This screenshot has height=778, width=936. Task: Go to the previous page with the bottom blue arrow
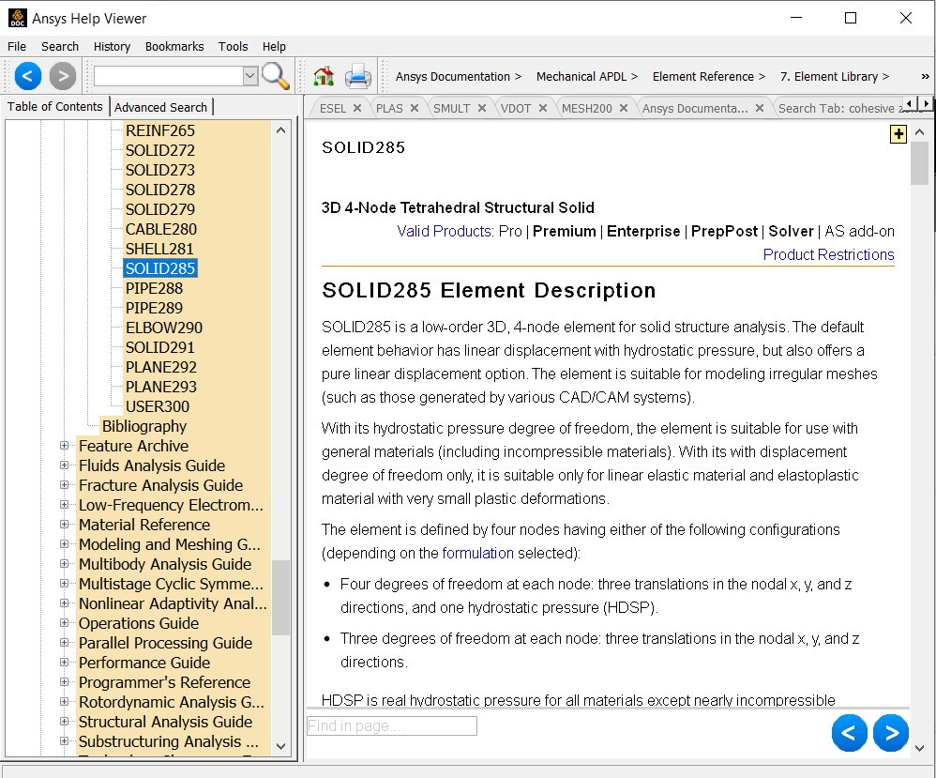(x=849, y=733)
